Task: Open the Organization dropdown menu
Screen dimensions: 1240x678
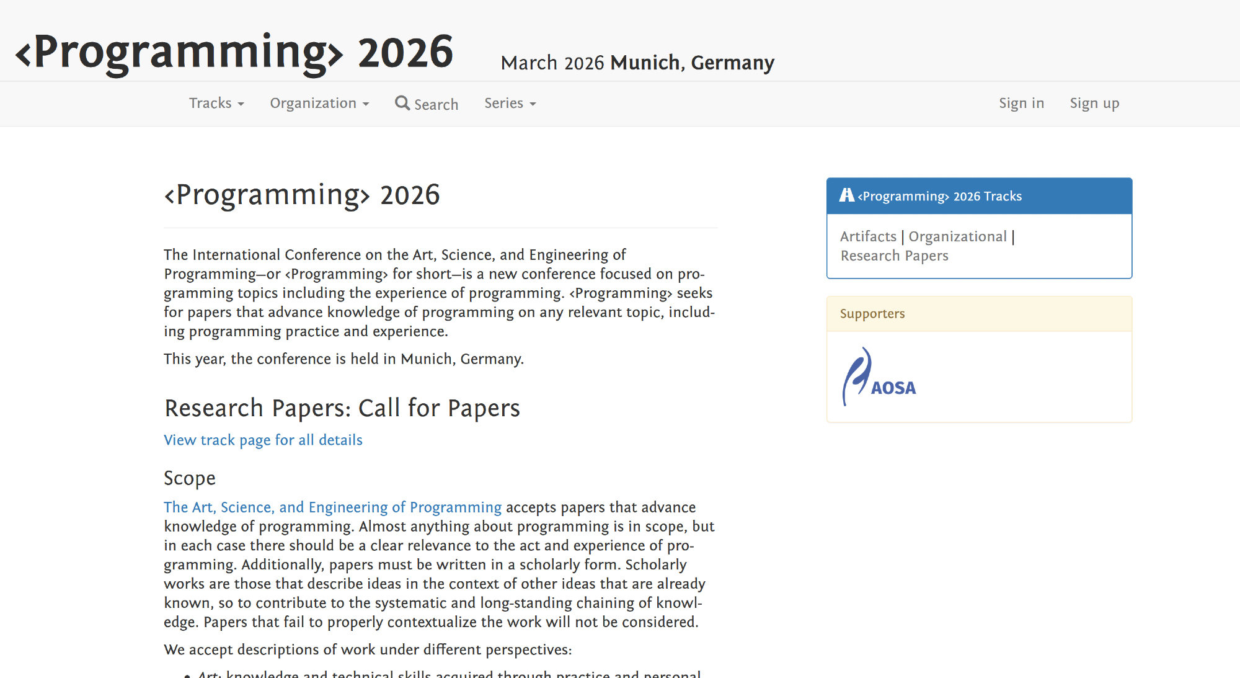Action: click(x=319, y=103)
